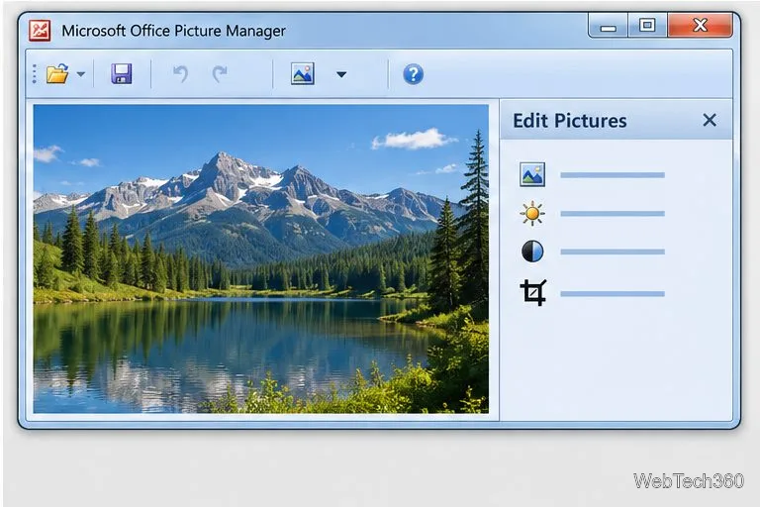Expand the dropdown arrow beside folder icon
760x507 pixels.
pyautogui.click(x=81, y=74)
